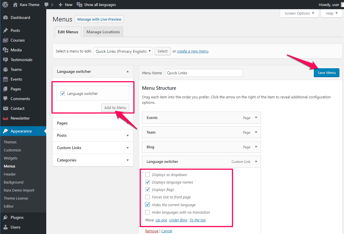This screenshot has width=344, height=234.
Task: Expand the Events menu item arrow
Action: tap(256, 118)
